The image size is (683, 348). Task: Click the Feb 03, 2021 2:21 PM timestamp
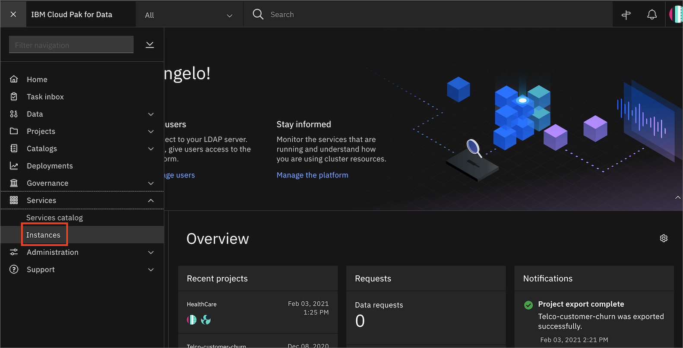pos(574,340)
